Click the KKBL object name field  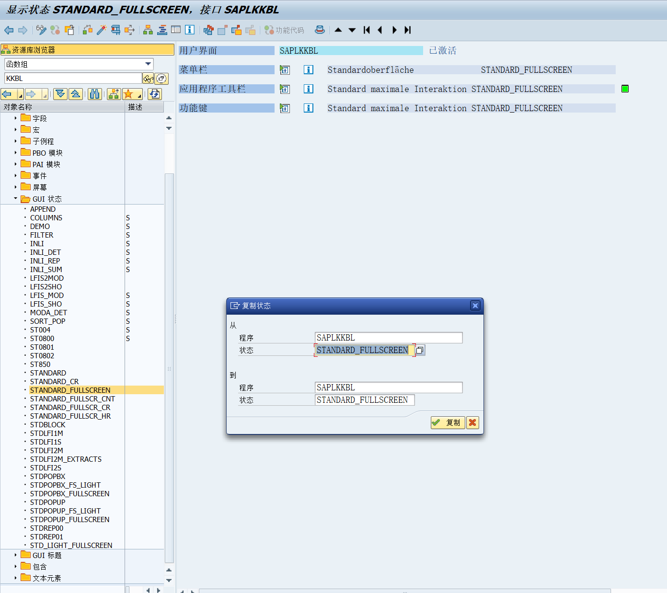73,78
